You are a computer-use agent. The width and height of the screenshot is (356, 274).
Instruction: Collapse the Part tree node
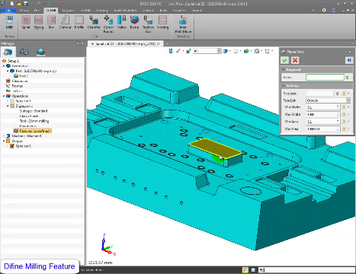pos(8,71)
